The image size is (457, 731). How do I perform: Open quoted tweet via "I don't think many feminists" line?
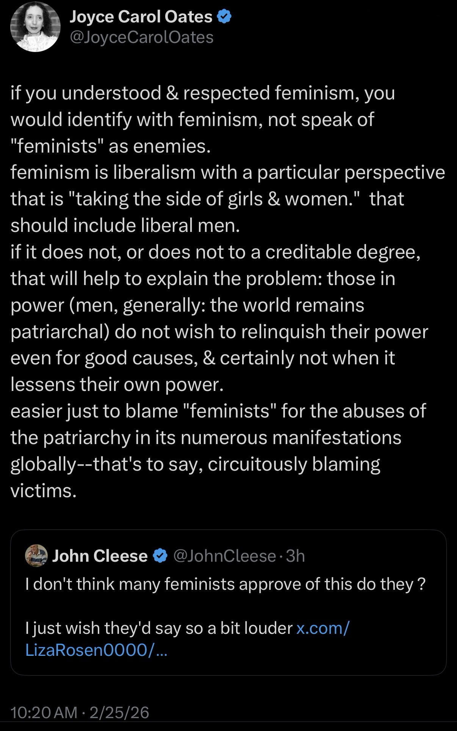coord(225,584)
